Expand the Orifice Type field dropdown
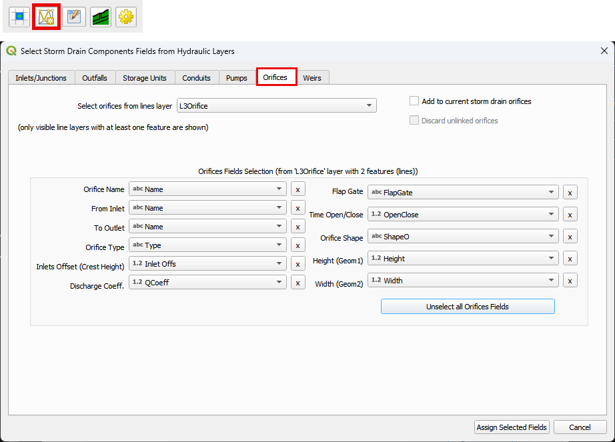 point(207,245)
